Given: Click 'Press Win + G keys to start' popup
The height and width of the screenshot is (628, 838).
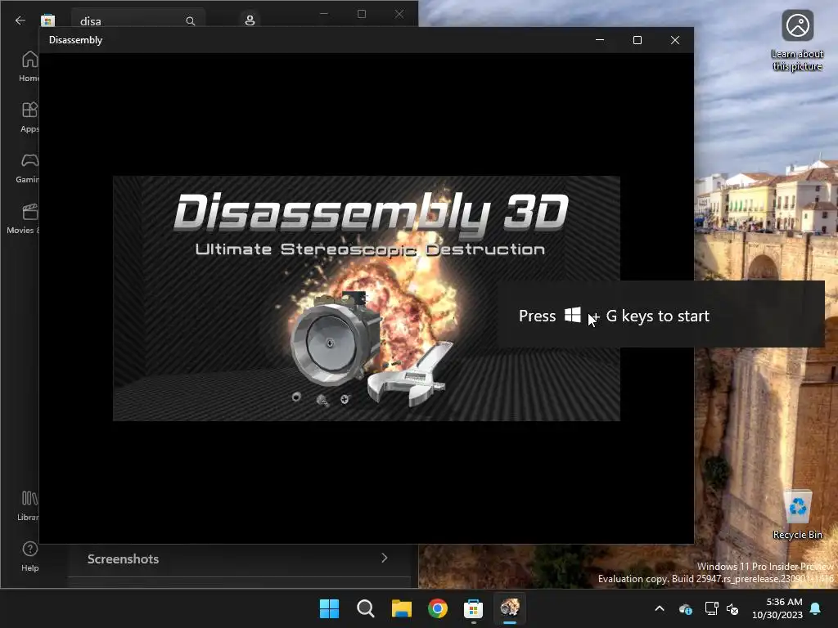Looking at the screenshot, I should [661, 314].
